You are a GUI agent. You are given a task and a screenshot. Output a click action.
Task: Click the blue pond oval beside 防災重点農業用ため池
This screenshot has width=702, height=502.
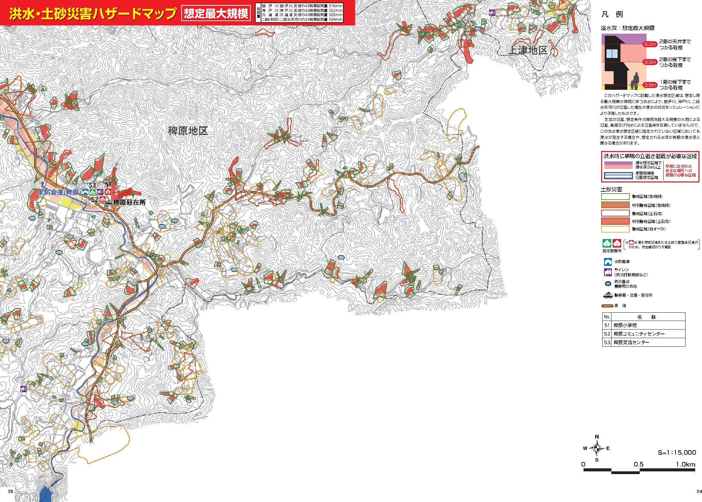608,284
